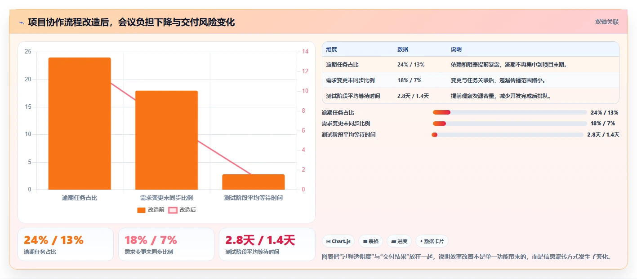Click the 说明 column header
The image size is (637, 279).
point(456,49)
